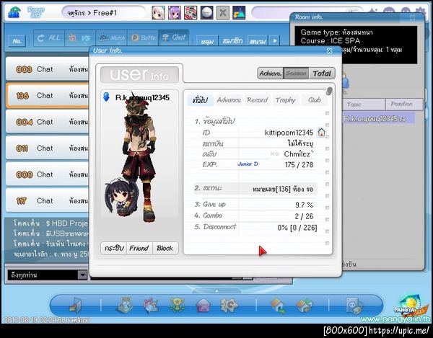Click the สมาชิก column button

coord(232,41)
